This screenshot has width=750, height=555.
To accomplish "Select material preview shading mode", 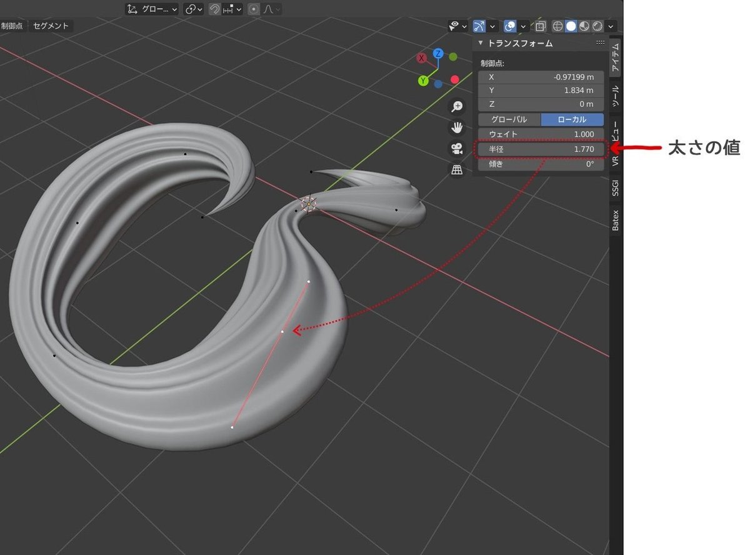I will [584, 26].
